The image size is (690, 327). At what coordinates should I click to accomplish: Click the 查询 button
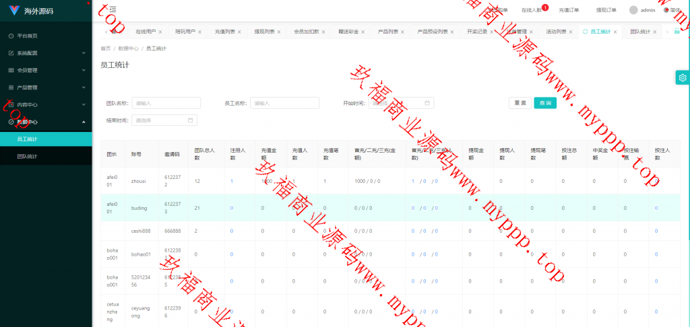click(x=545, y=103)
